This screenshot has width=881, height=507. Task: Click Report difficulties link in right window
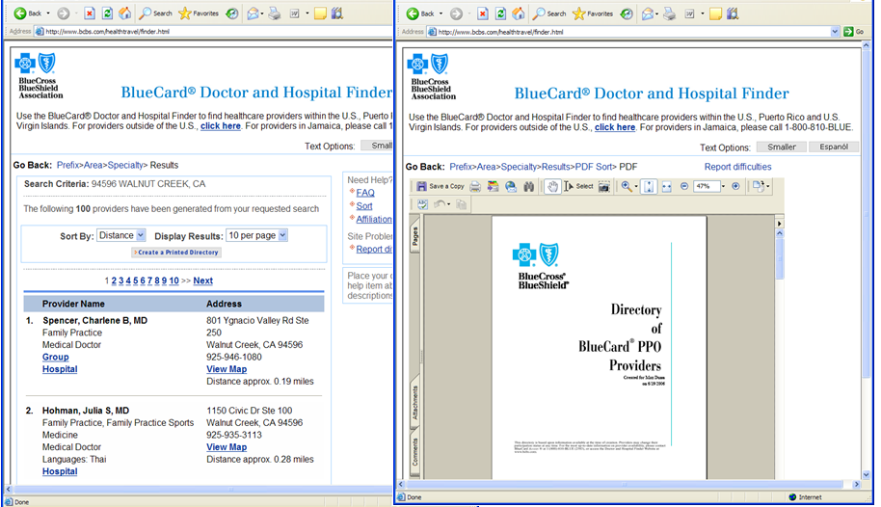[737, 167]
